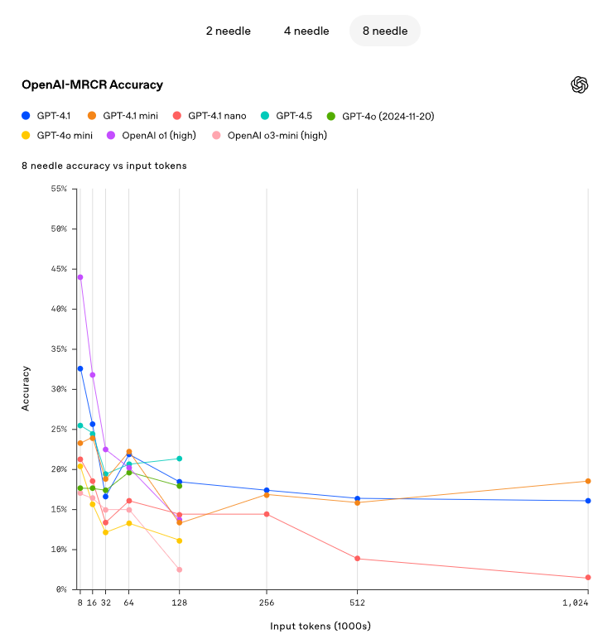Click the GPT-4o (2024-11-20) legend label
The image size is (612, 639).
(x=388, y=116)
